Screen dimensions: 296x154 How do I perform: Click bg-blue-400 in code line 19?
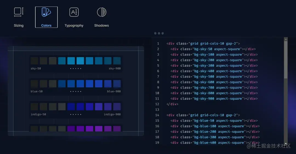click(205, 143)
